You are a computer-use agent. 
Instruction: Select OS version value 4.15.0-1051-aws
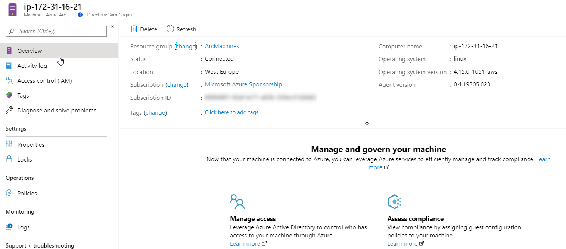[x=476, y=72]
